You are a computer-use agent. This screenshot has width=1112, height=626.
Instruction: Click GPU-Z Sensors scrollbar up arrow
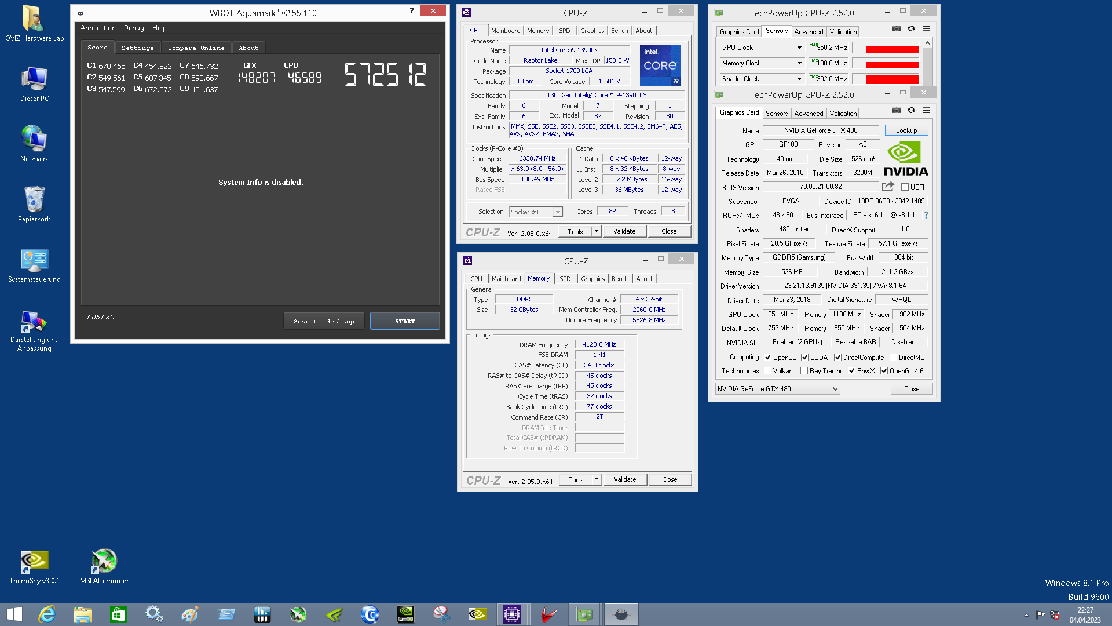(928, 43)
